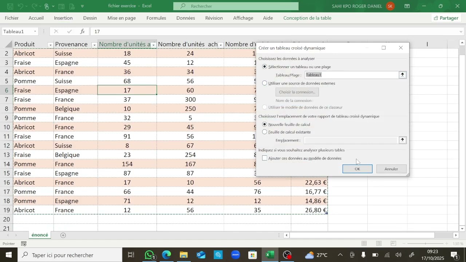
Task: Click the Redo arrow icon
Action: coord(34,6)
